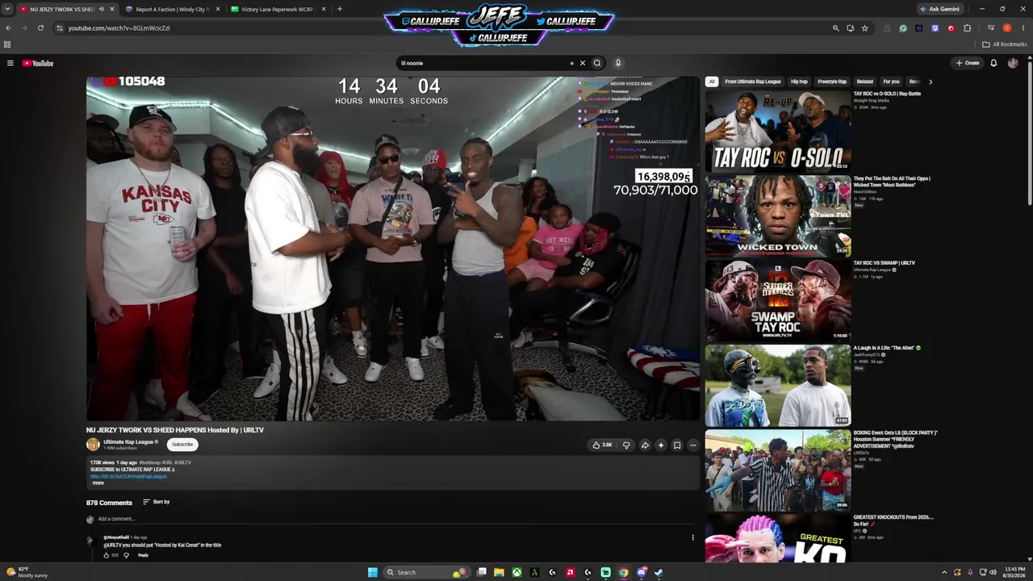Open the Twitch extension icon
The width and height of the screenshot is (1033, 581).
tap(935, 27)
